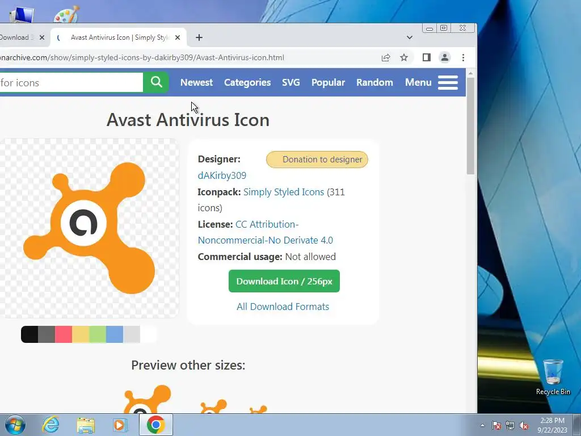
Task: Click the search for icons input field
Action: [x=71, y=82]
